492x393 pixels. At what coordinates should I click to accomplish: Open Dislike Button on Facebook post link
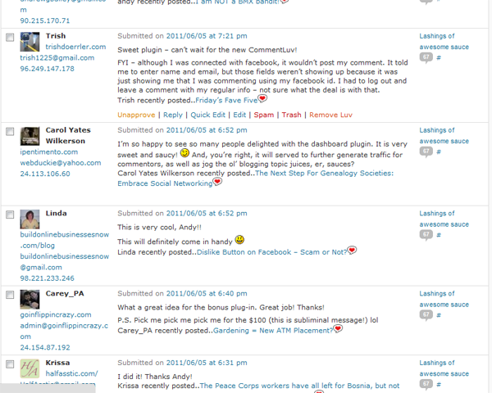click(x=271, y=252)
